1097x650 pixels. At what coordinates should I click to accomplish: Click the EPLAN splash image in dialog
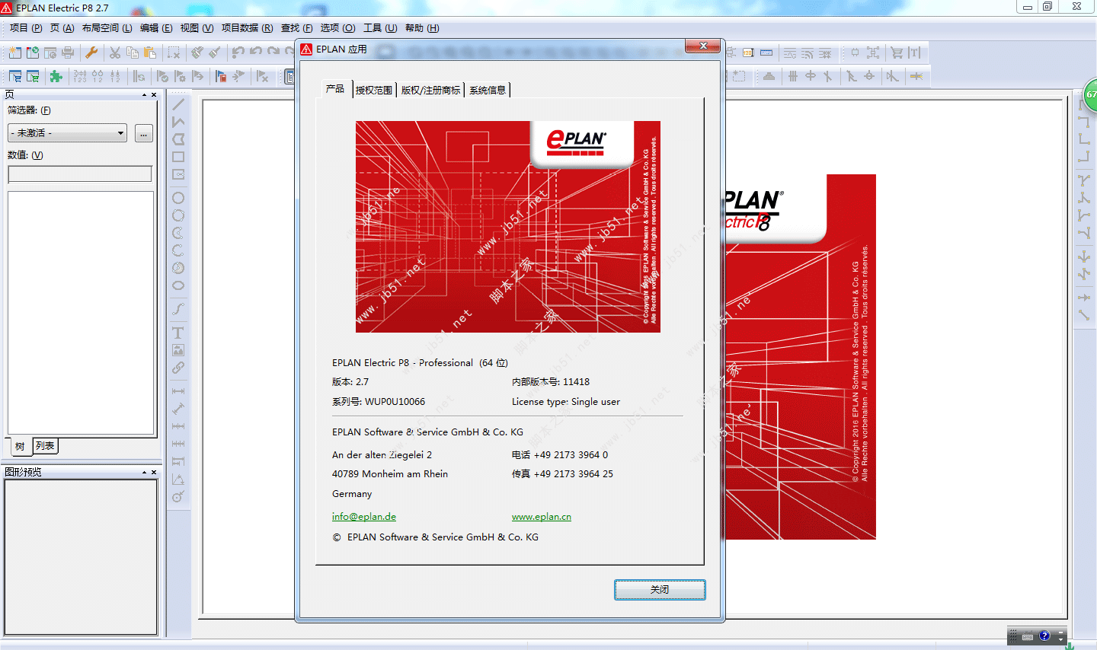click(508, 227)
